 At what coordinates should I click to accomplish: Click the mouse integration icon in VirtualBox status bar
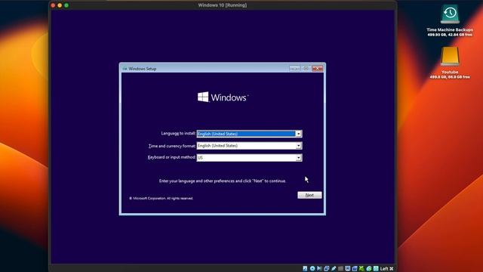point(369,269)
